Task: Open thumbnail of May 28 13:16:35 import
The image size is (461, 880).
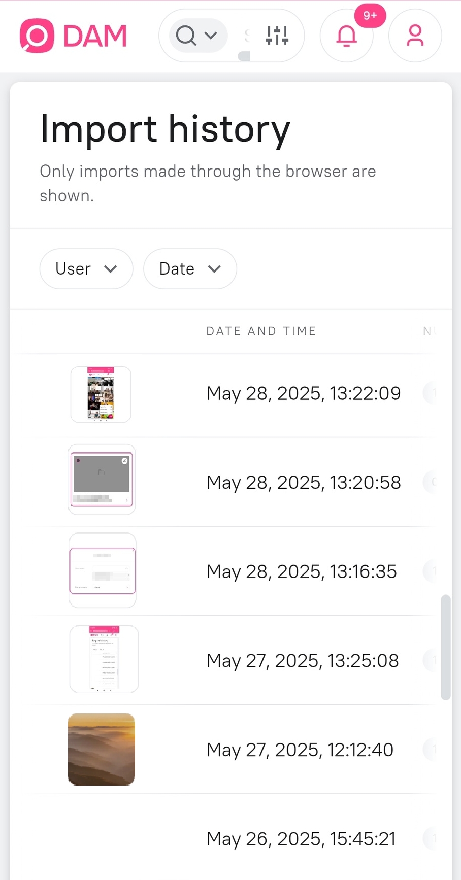Action: coord(103,570)
